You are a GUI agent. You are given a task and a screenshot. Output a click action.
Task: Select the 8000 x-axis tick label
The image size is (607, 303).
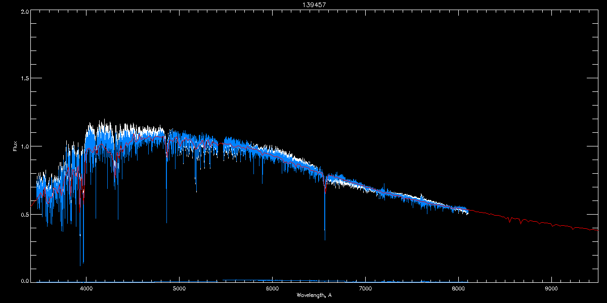point(458,289)
